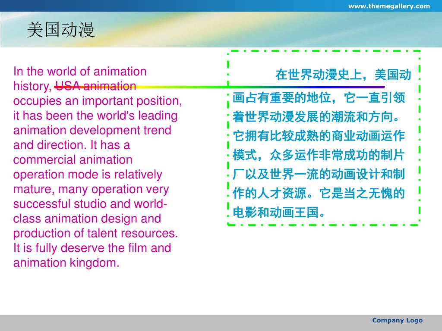Click the line 'successful studio and world-'
This screenshot has width=442, height=331.
point(90,204)
